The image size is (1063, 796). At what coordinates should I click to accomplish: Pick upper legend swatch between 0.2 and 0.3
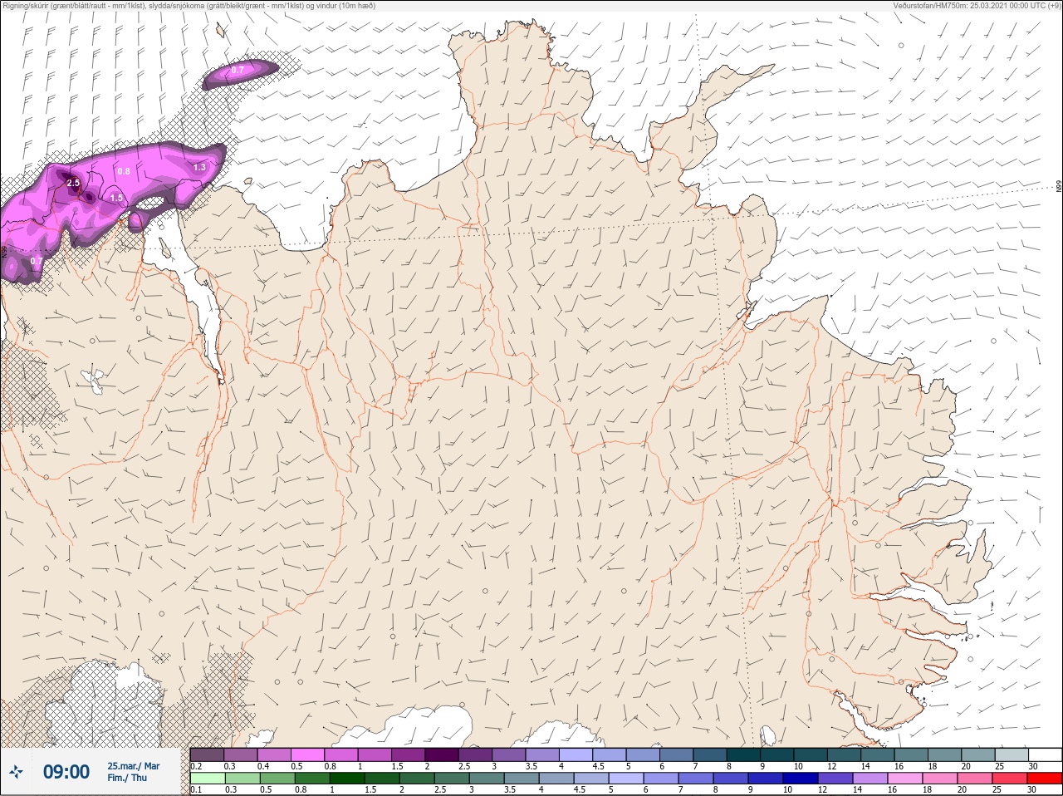coord(207,754)
